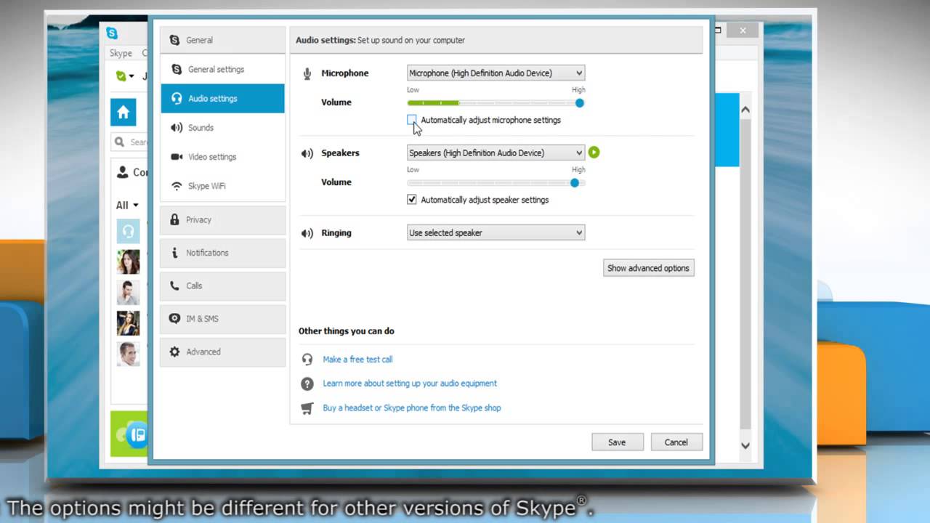Click the Home icon in Skype main window
930x523 pixels.
(123, 112)
